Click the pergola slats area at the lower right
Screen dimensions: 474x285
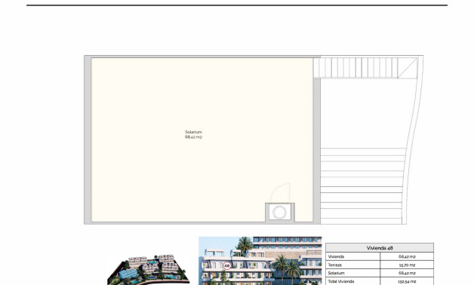tap(362, 186)
